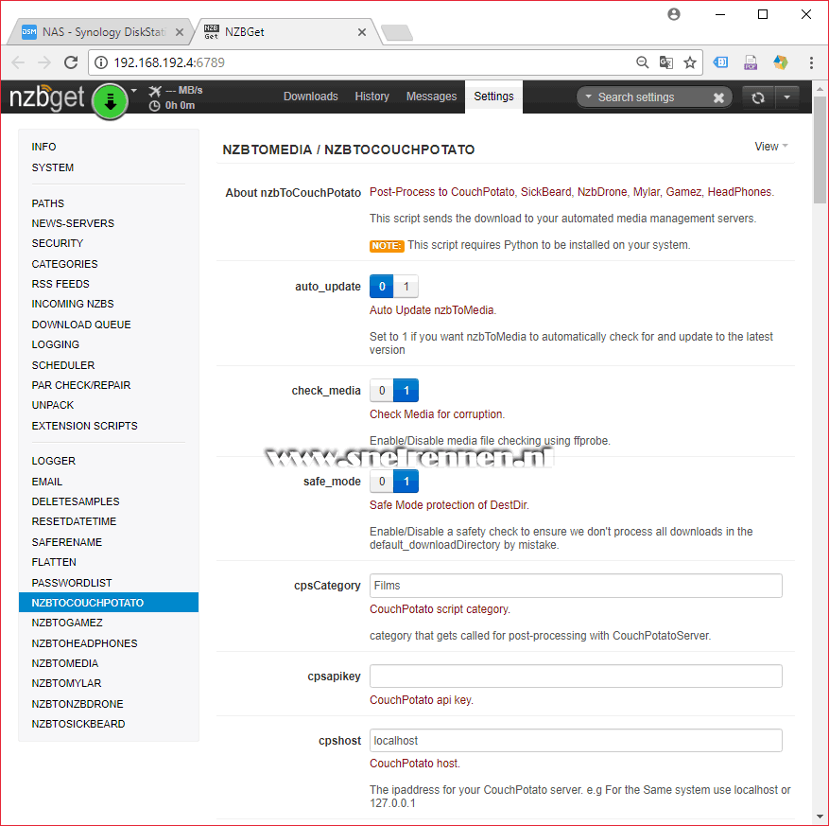Open dropdown arrow beside the green download button
829x826 pixels.
coord(134,91)
